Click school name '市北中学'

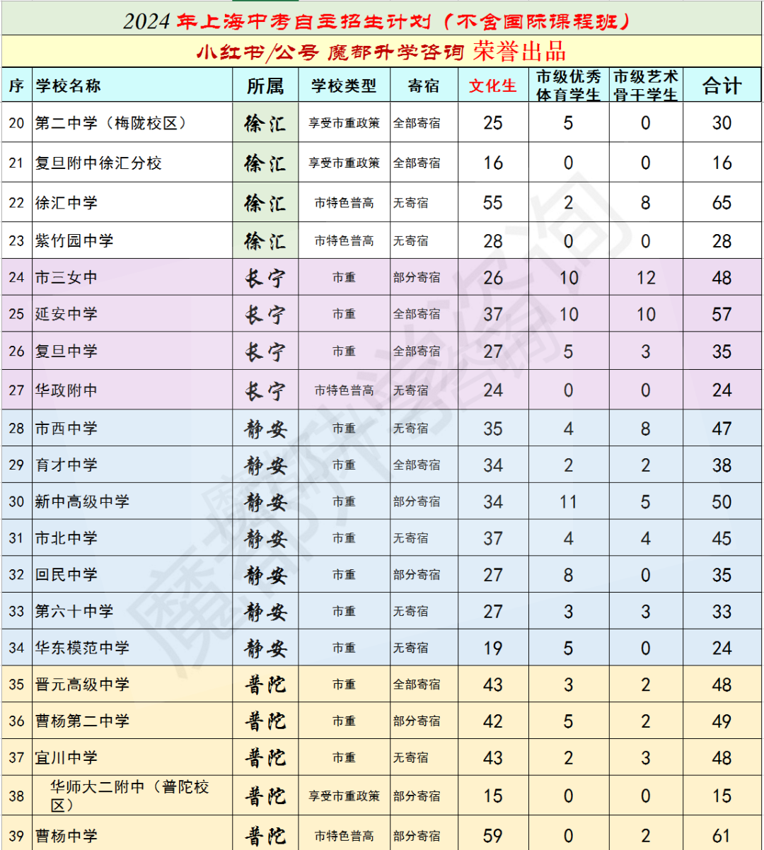(66, 538)
